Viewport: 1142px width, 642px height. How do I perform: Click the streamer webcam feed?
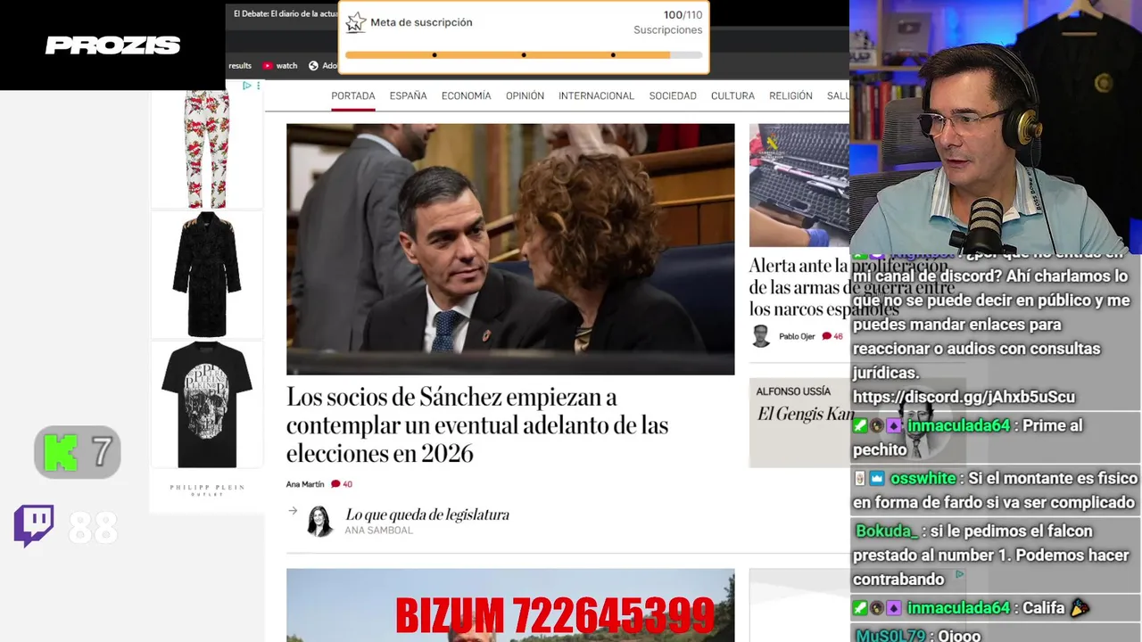click(x=996, y=125)
